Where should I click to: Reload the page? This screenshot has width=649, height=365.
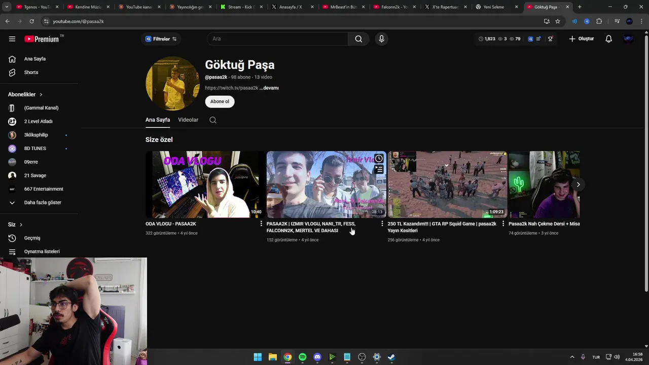[31, 21]
